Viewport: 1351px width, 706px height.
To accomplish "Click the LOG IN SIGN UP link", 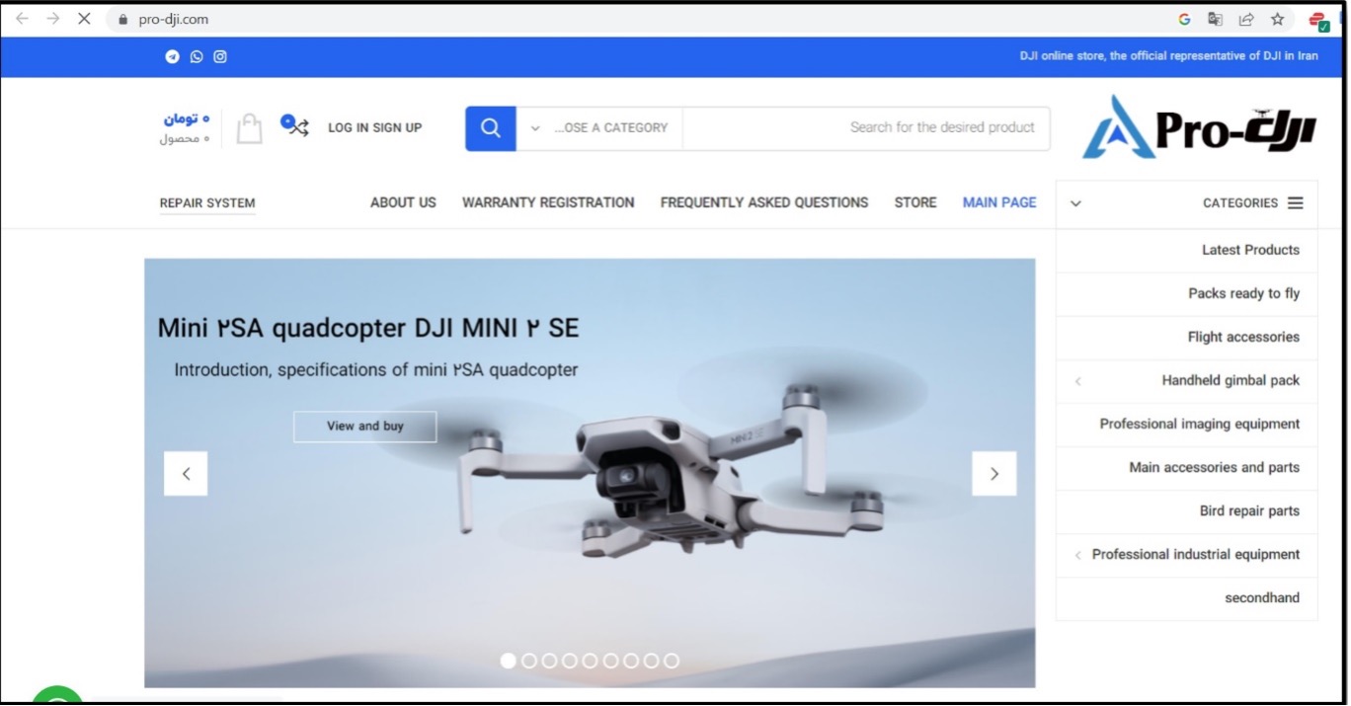I will pos(375,127).
